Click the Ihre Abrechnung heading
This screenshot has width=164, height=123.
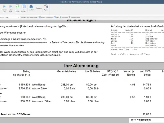(x=81, y=66)
